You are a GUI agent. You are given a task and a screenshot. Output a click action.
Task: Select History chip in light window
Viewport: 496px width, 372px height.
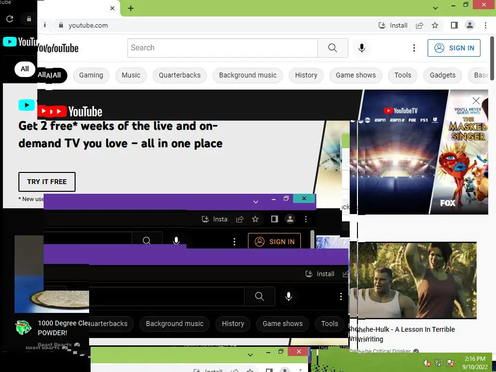point(306,75)
